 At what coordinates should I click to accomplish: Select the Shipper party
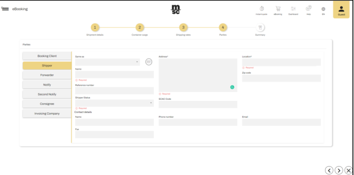(x=47, y=66)
